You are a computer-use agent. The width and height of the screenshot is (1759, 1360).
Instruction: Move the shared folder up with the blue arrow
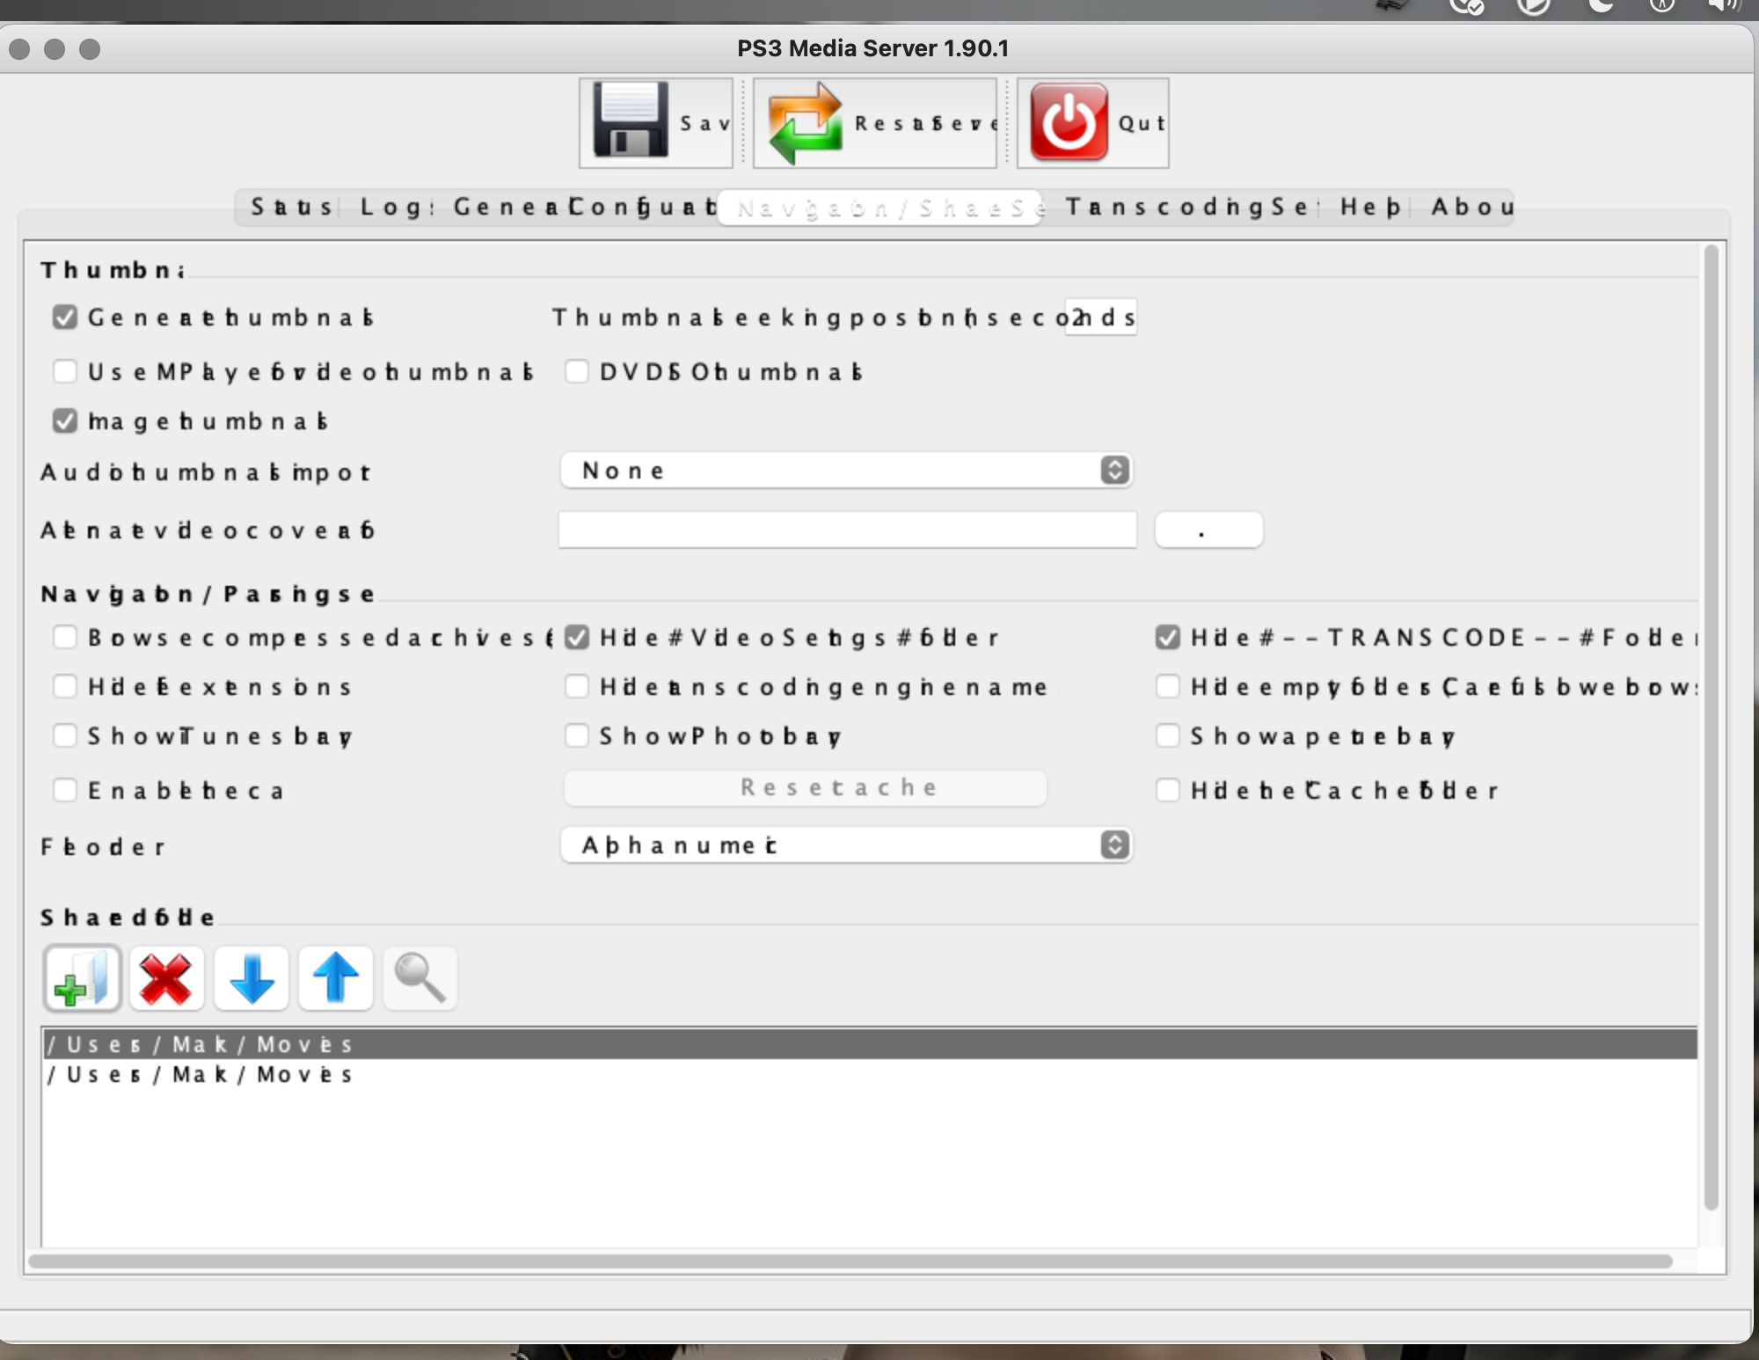click(x=336, y=978)
